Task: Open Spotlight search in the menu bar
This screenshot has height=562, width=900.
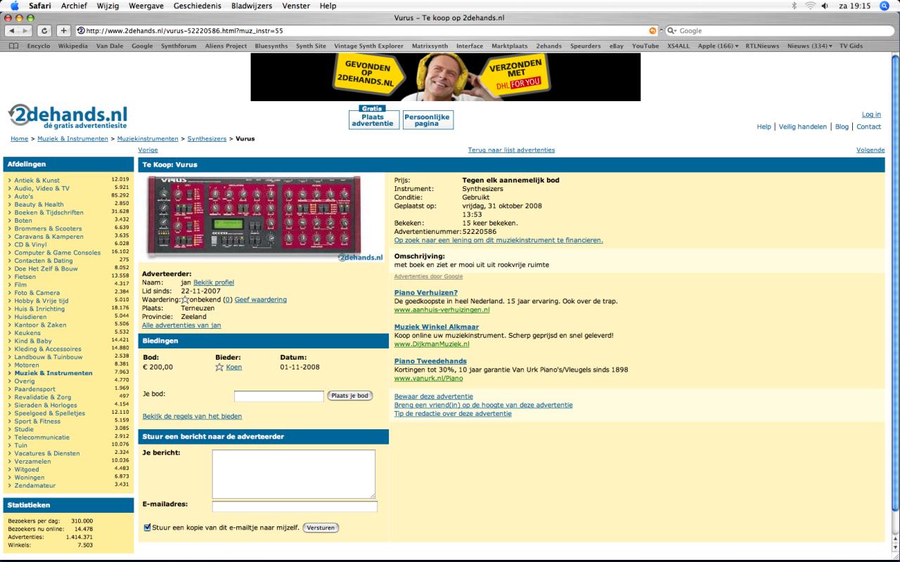Action: tap(885, 6)
